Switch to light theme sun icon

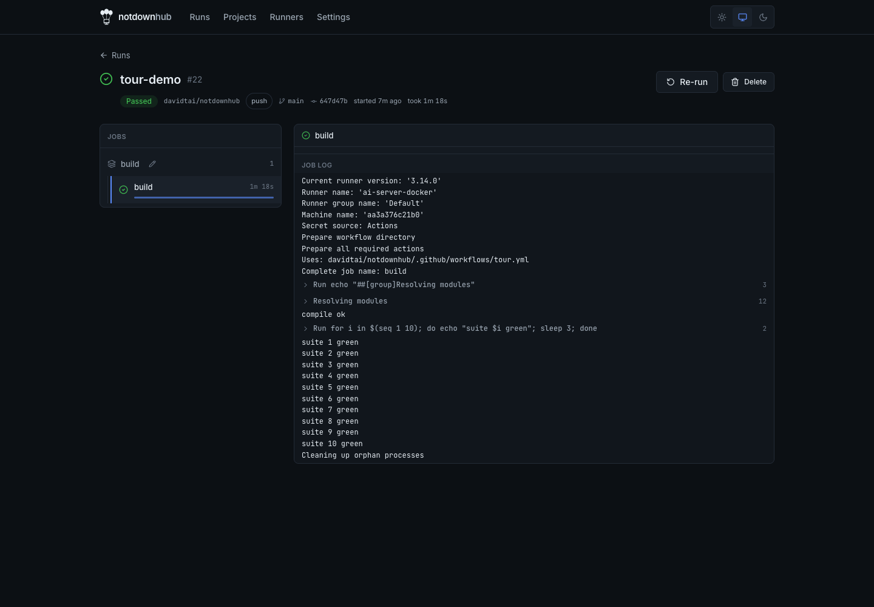[x=722, y=17]
